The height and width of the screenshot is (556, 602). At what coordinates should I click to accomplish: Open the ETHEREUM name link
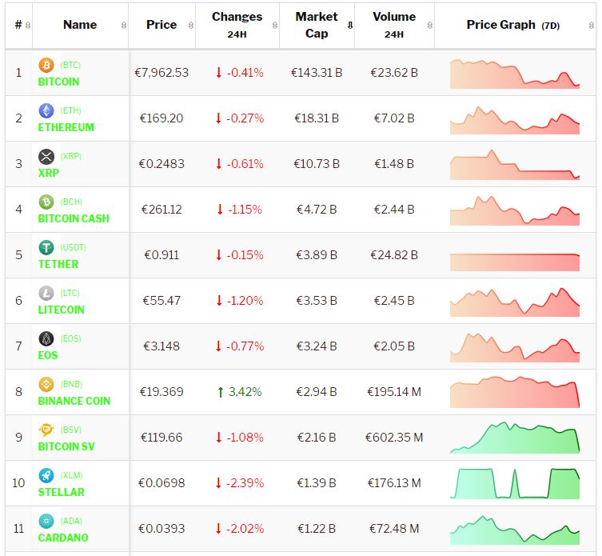coord(66,127)
